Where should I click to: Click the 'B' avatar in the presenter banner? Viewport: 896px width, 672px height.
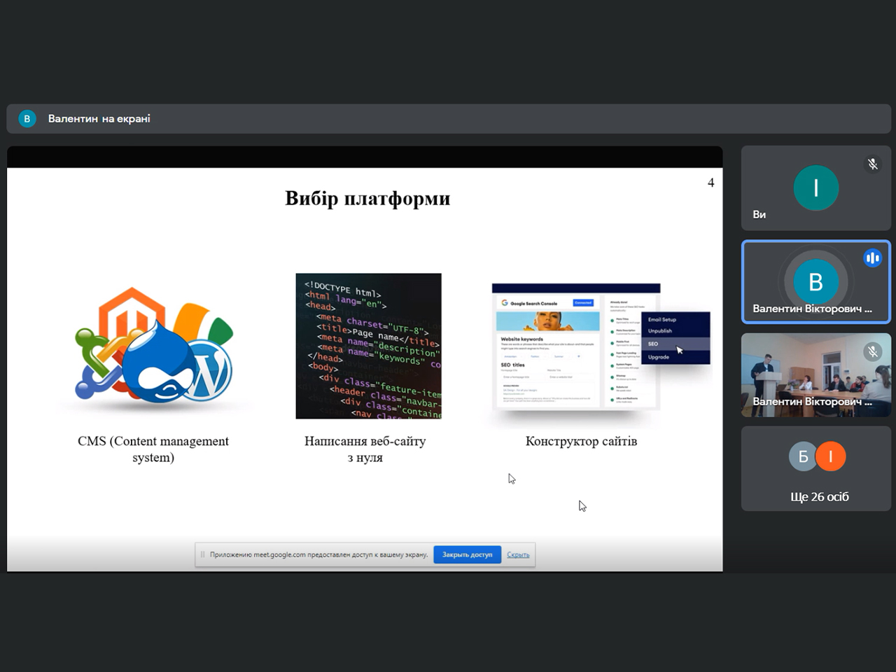[27, 119]
